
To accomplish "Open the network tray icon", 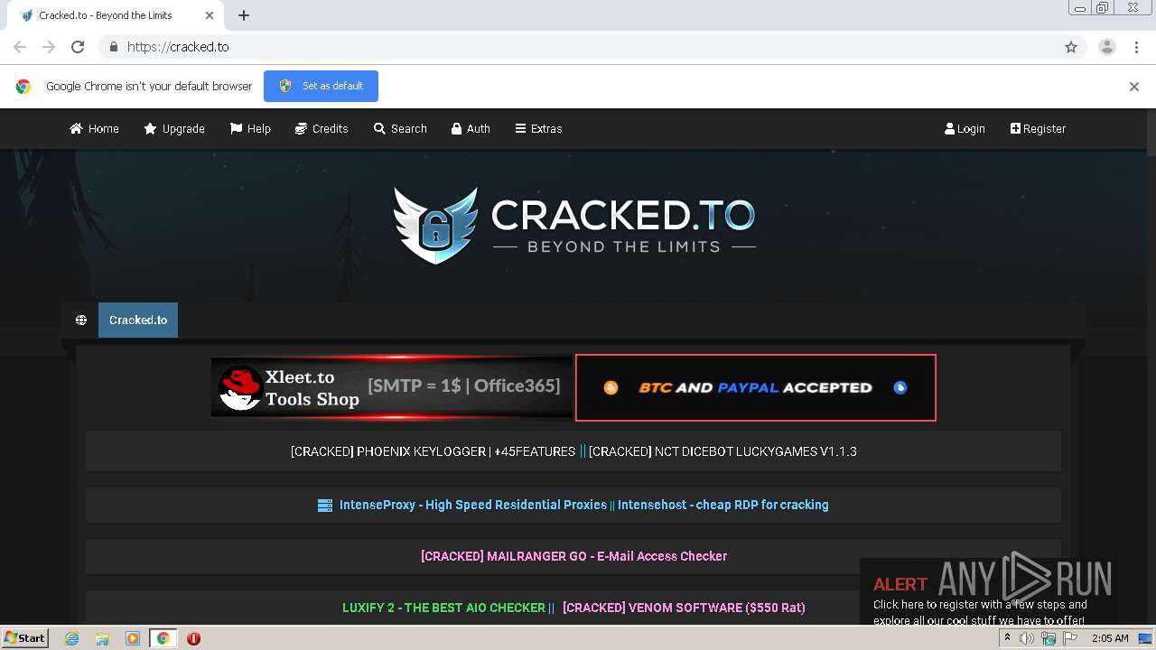I will pos(1049,638).
